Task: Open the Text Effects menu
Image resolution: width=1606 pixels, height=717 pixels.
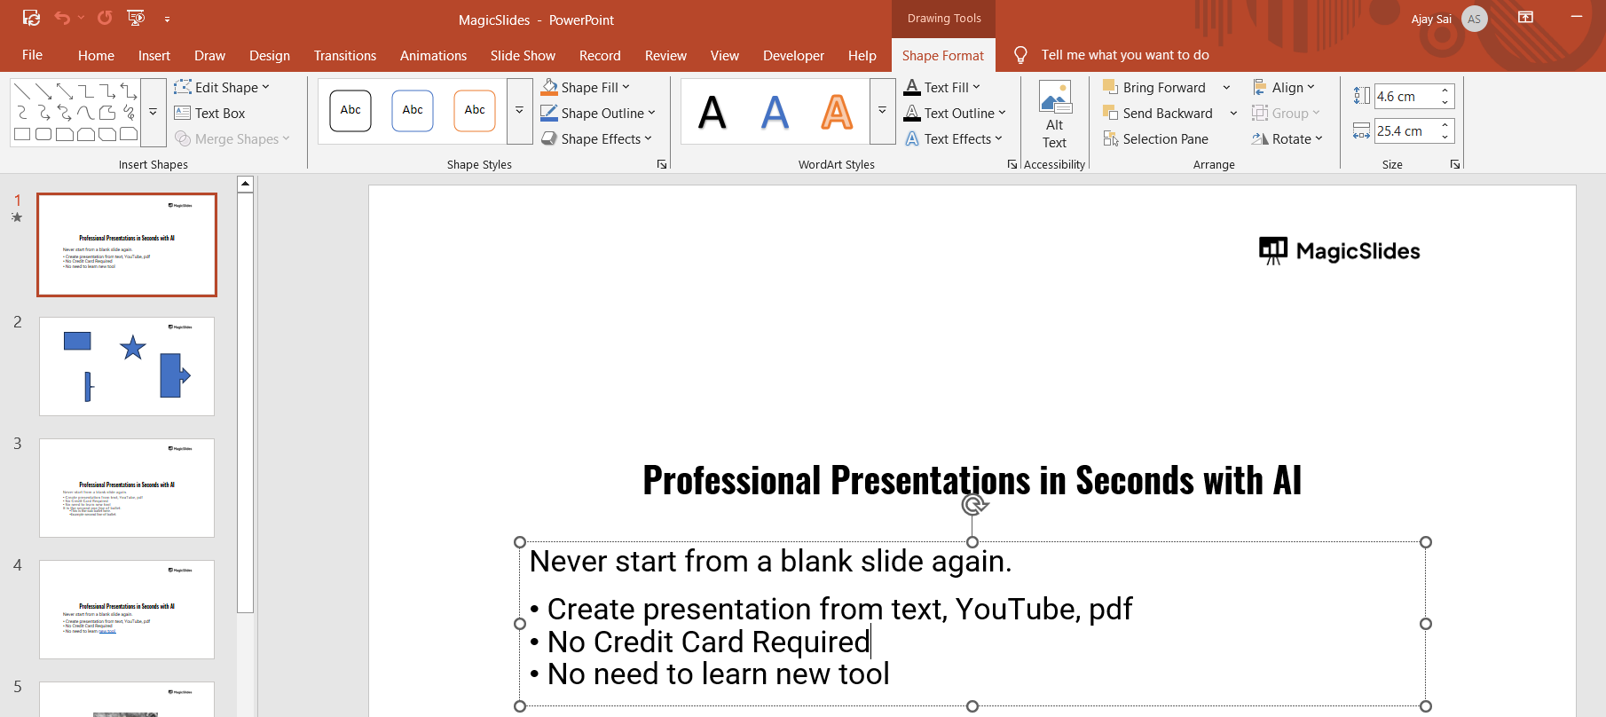Action: point(953,138)
